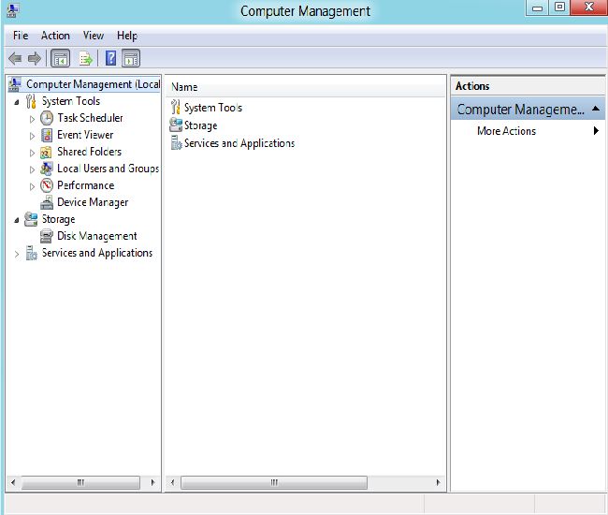Expand Local Users and Groups node

(x=32, y=169)
